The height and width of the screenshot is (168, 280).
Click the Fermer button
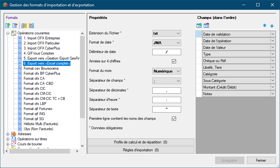261,160
